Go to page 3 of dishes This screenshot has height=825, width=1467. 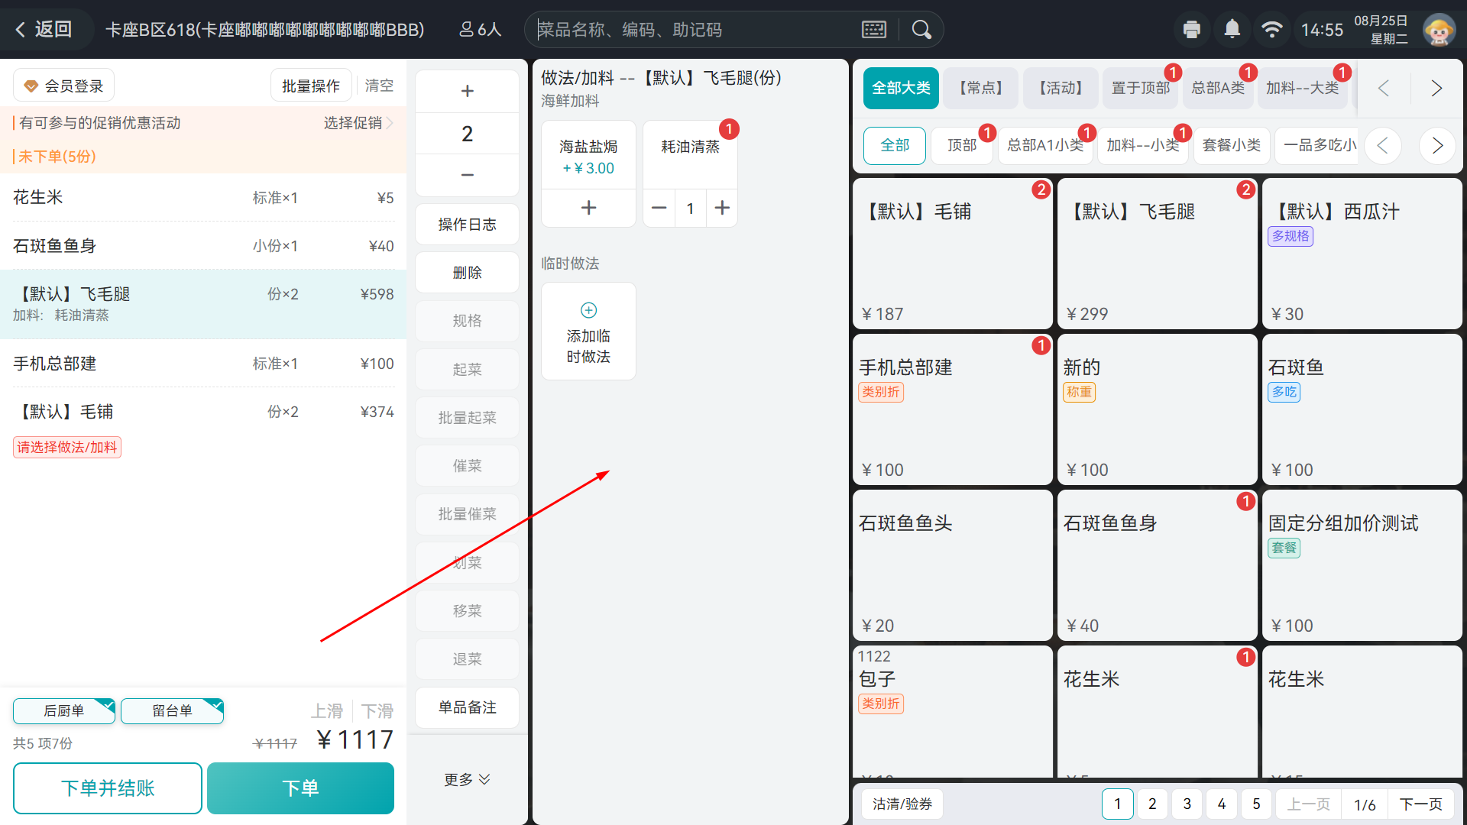pos(1187,804)
